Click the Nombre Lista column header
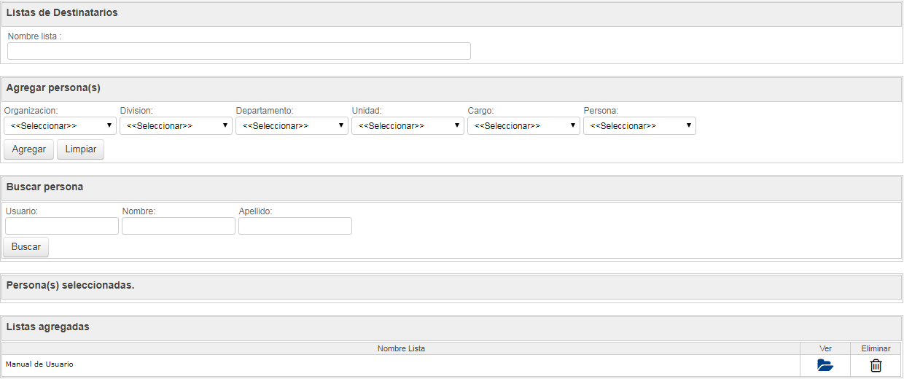 tap(401, 348)
